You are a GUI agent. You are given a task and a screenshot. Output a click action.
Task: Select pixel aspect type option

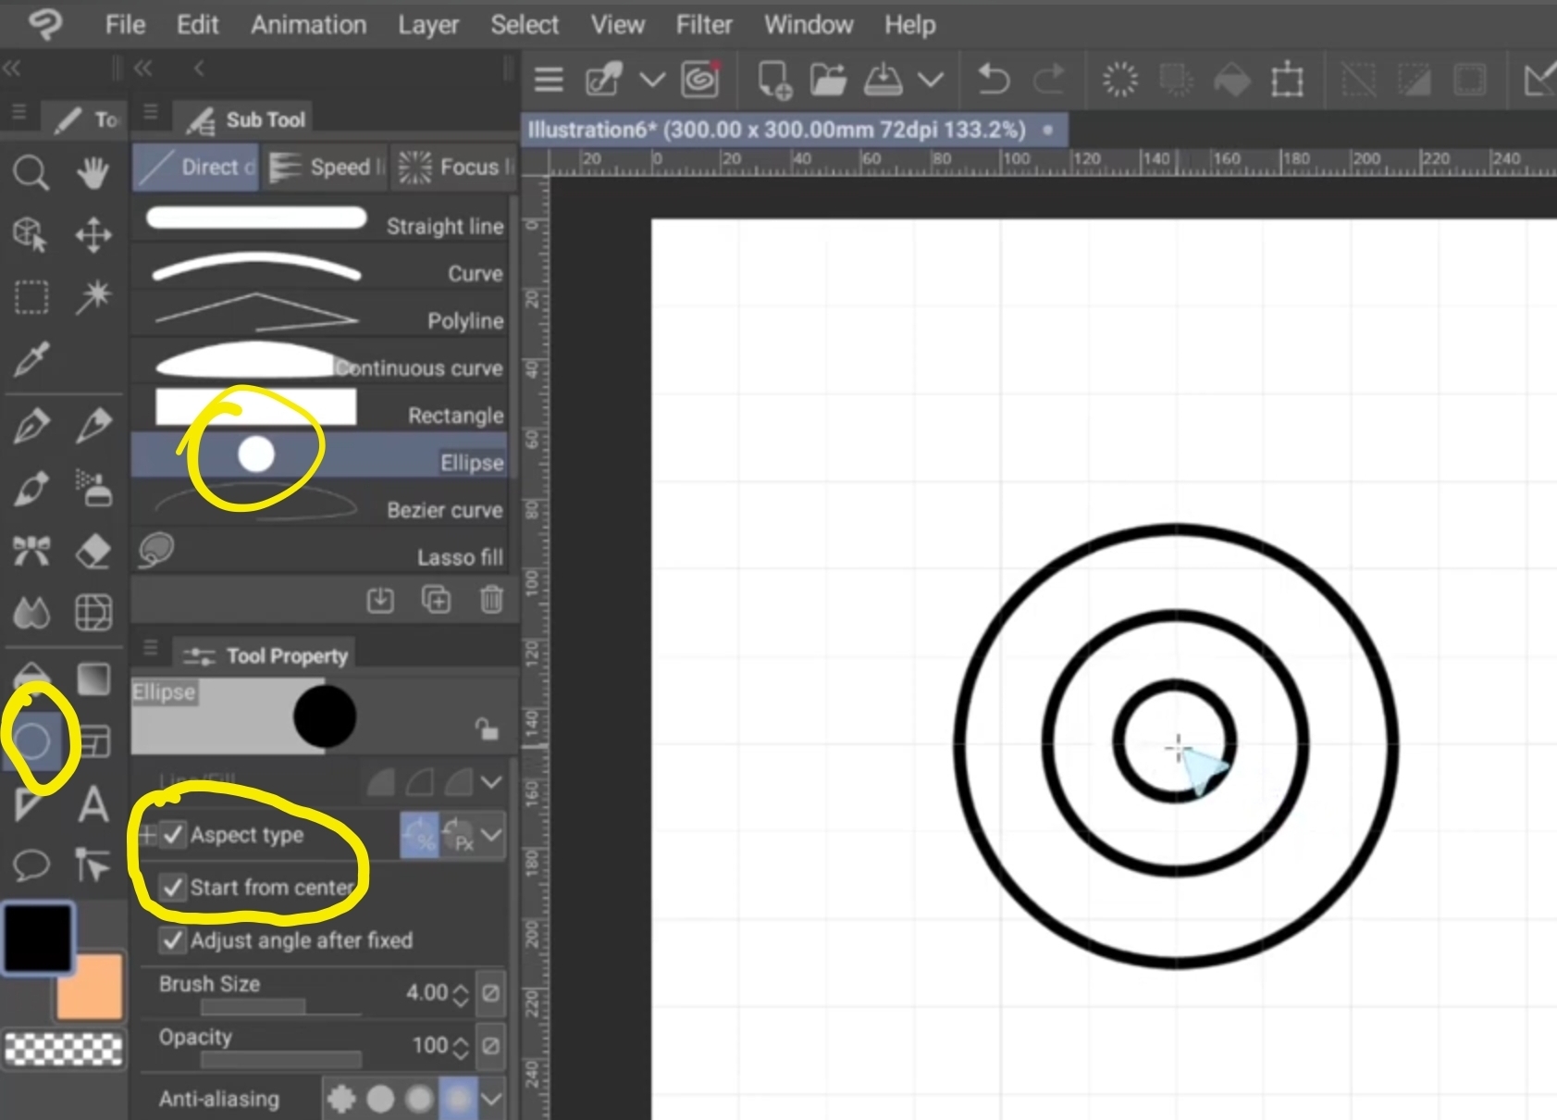coord(458,835)
